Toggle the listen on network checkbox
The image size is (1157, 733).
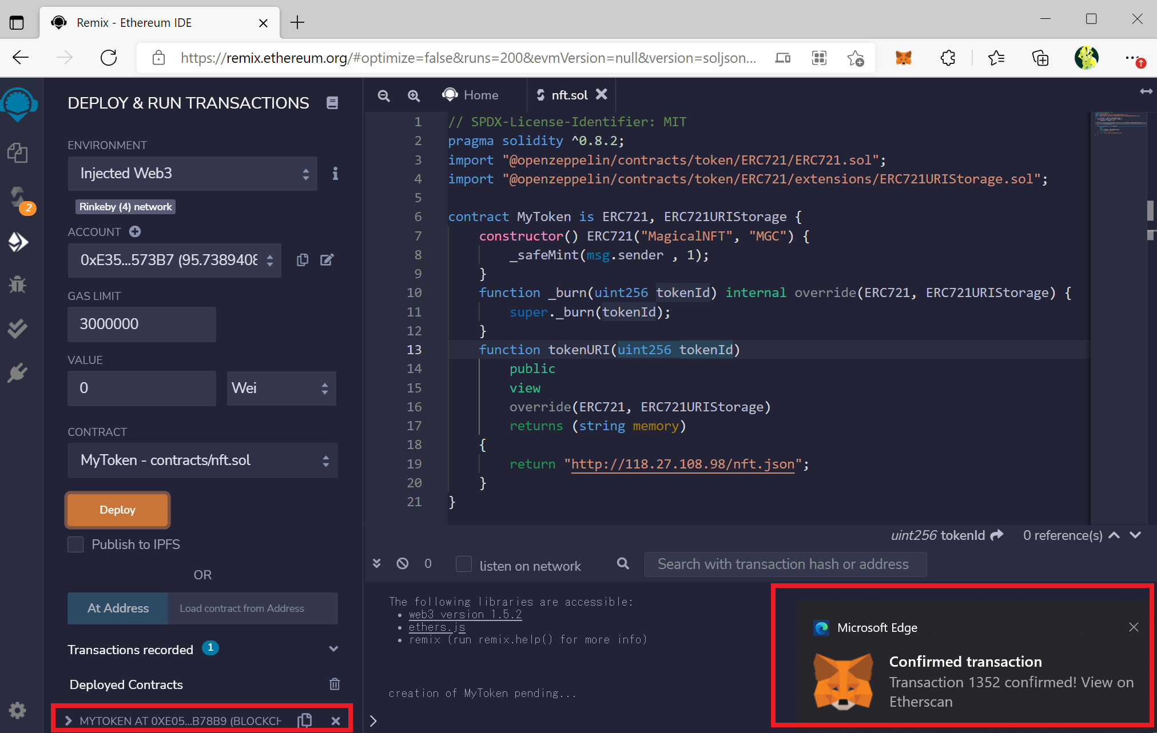[464, 564]
